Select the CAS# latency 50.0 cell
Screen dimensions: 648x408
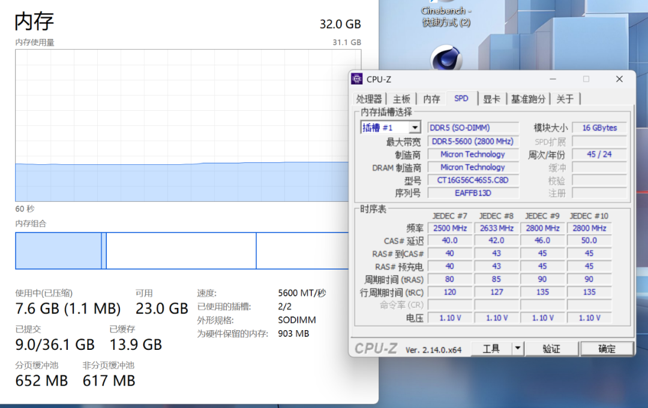click(x=589, y=240)
